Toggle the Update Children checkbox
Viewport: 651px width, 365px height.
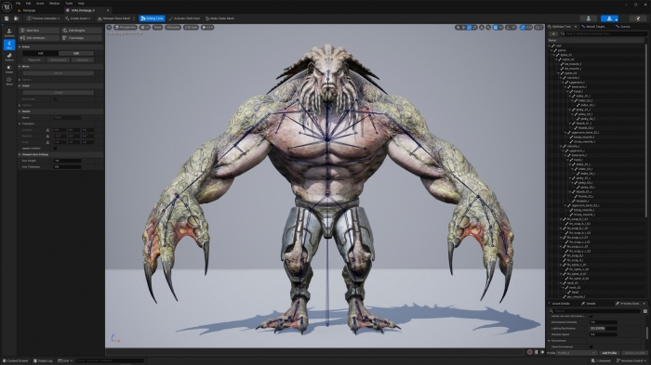[55, 148]
